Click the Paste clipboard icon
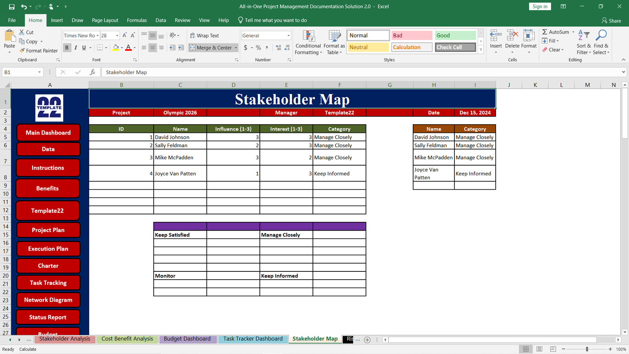The width and height of the screenshot is (629, 354). (9, 36)
